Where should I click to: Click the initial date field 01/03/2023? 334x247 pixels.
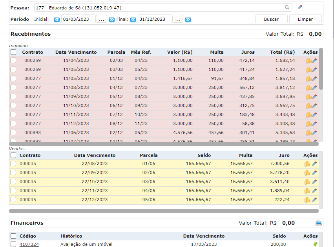[x=78, y=19]
